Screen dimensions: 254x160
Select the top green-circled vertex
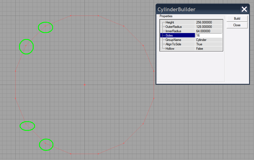click(x=45, y=27)
